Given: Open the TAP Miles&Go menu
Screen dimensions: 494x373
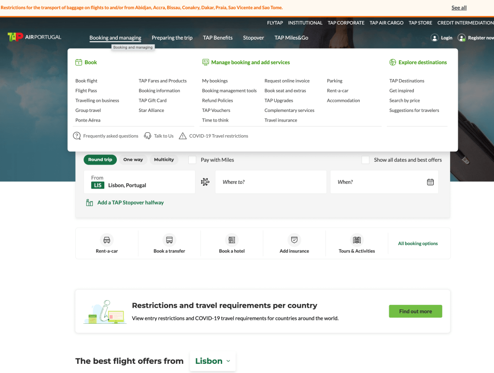Looking at the screenshot, I should pyautogui.click(x=291, y=38).
